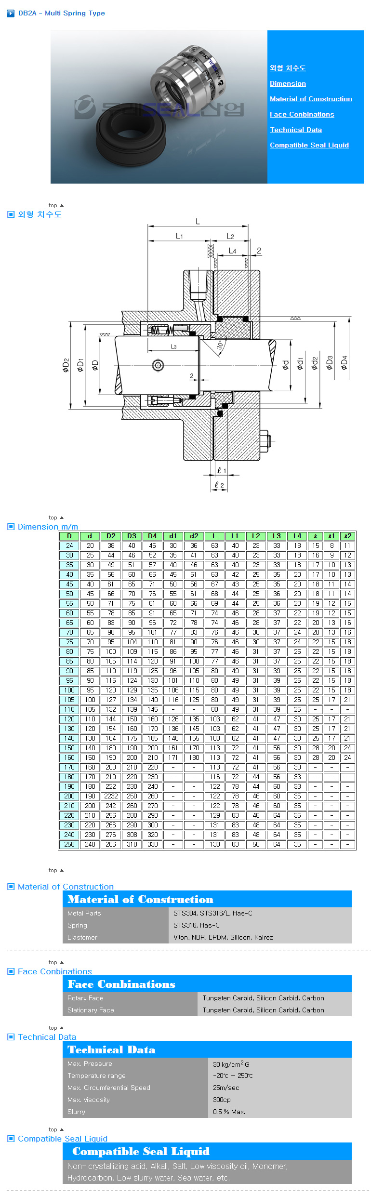The image size is (371, 1195).
Task: Click top link above Face Conbinations heading
Action: 56,962
